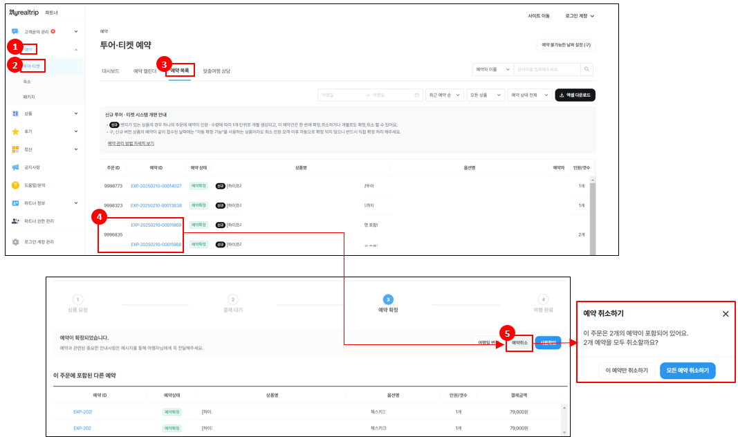Open the 최근 예약 순 sort dropdown
This screenshot has width=738, height=437.
[444, 95]
